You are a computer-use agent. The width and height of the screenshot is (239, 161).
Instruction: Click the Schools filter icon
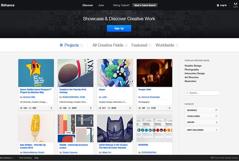click(x=216, y=110)
